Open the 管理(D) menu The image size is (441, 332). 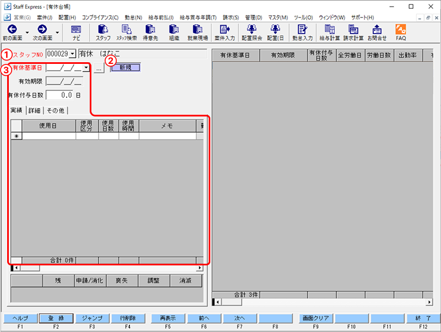[254, 18]
